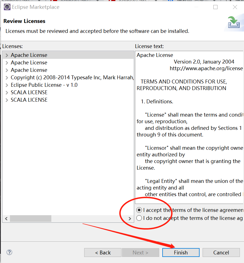244x263 pixels.
Task: Click the horizontal scrollbar thumb in the licenses list
Action: (x=30, y=219)
